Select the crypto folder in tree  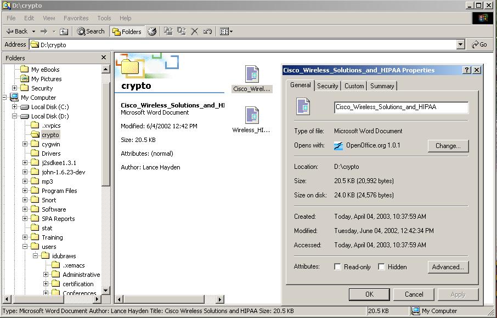pos(50,135)
